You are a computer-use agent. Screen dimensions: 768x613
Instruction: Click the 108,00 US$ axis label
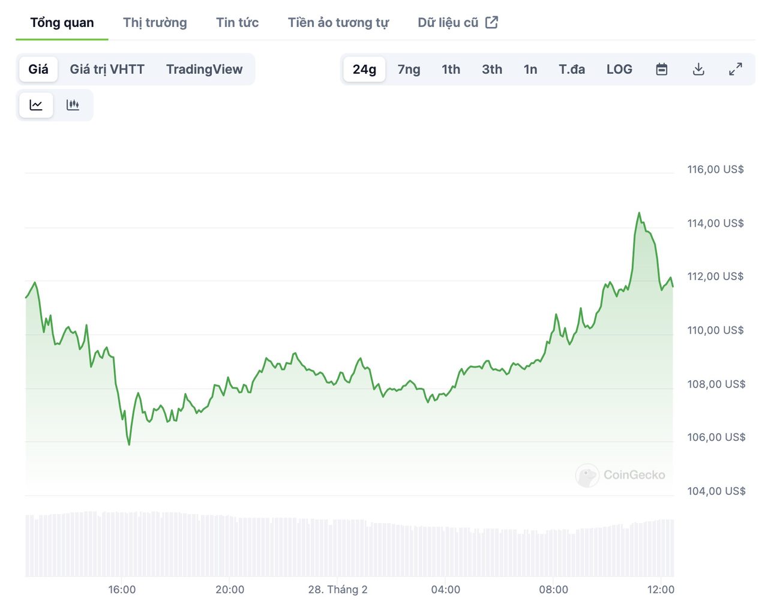coord(716,384)
